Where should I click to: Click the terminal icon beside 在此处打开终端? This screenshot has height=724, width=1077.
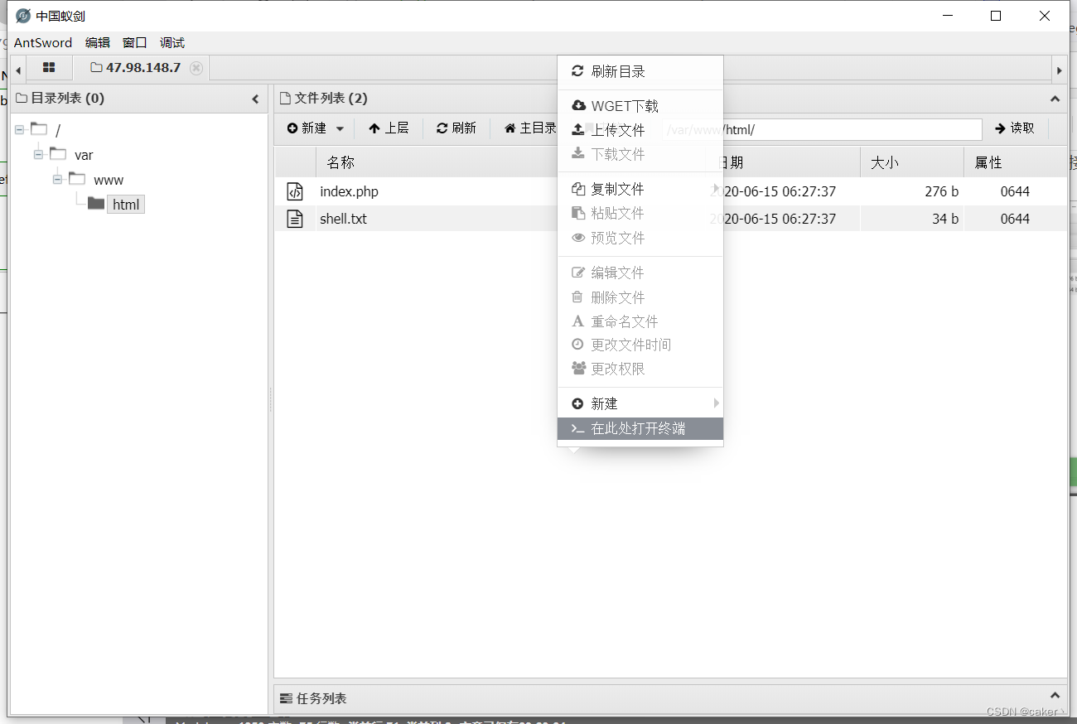click(577, 428)
